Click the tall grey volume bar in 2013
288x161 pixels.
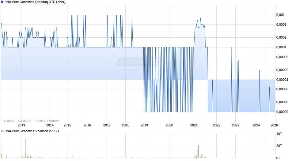pos(25,148)
